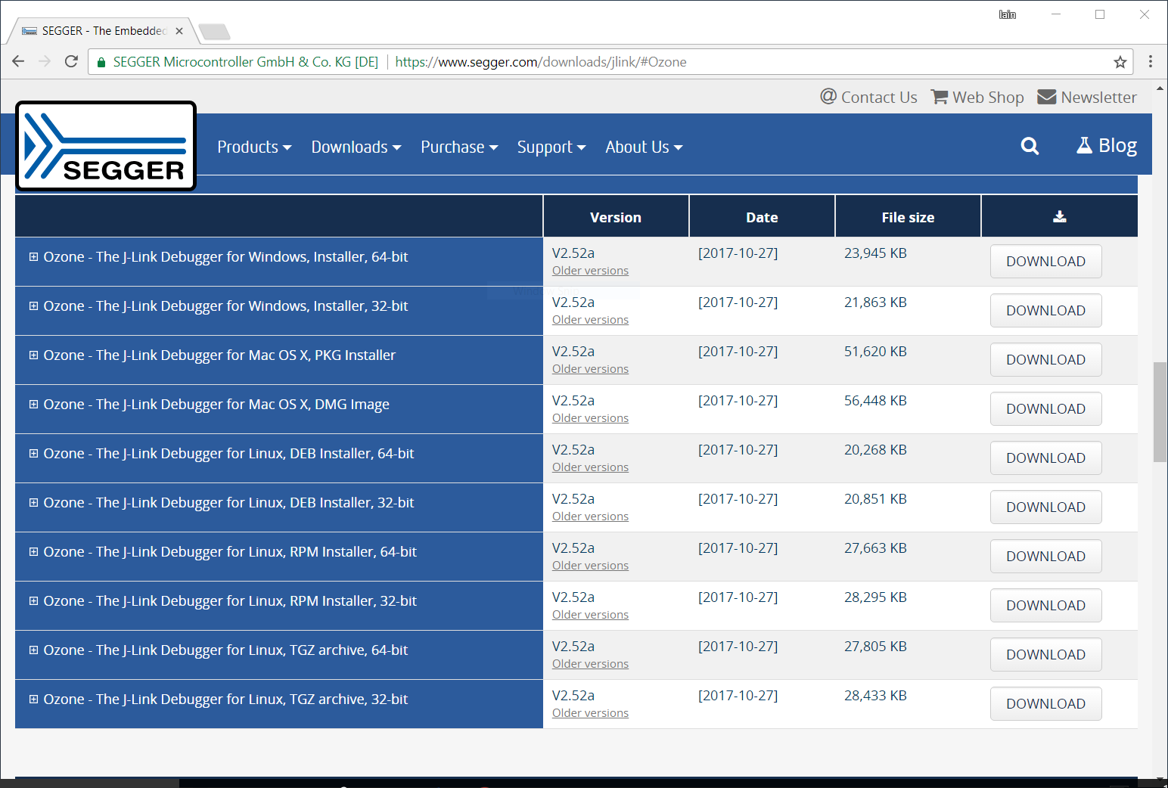This screenshot has height=788, width=1168.
Task: Bookmark this page with the star icon
Action: coord(1120,62)
